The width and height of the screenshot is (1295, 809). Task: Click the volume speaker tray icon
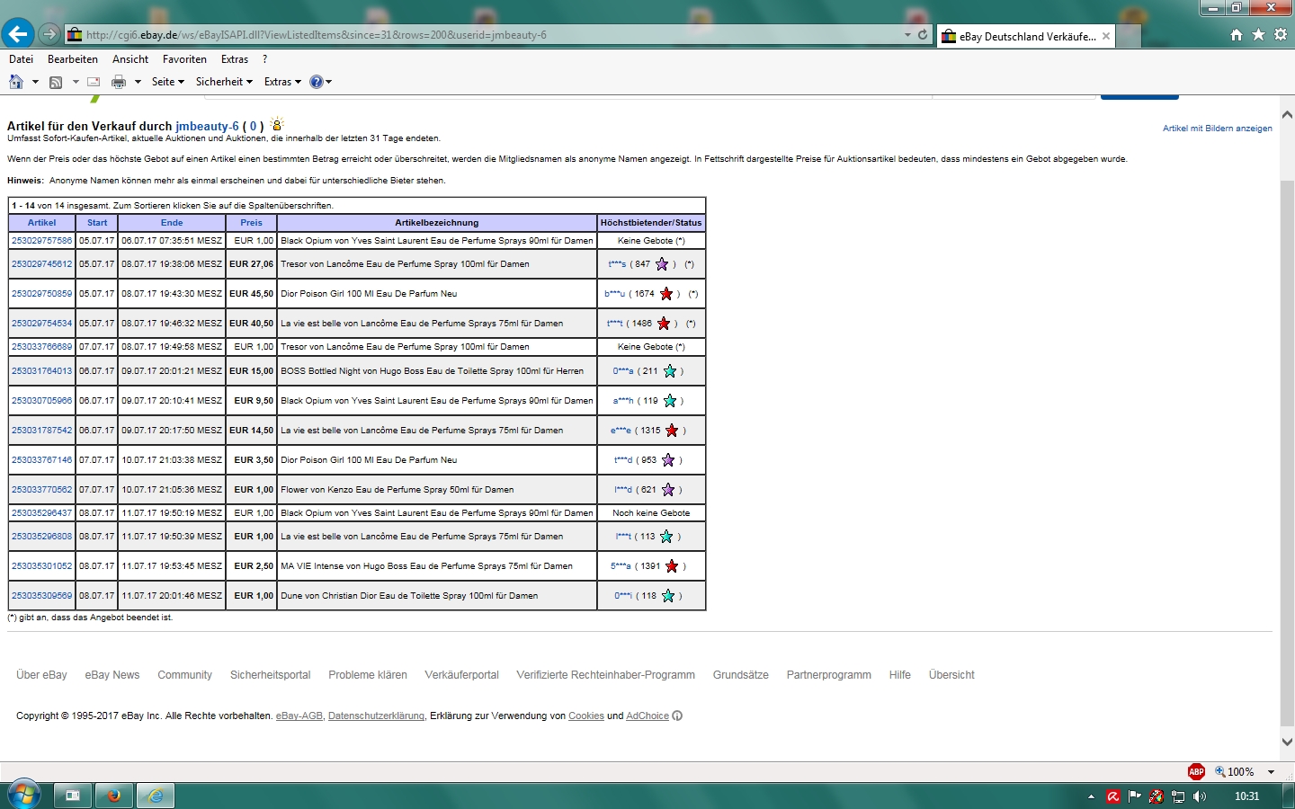[x=1200, y=796]
